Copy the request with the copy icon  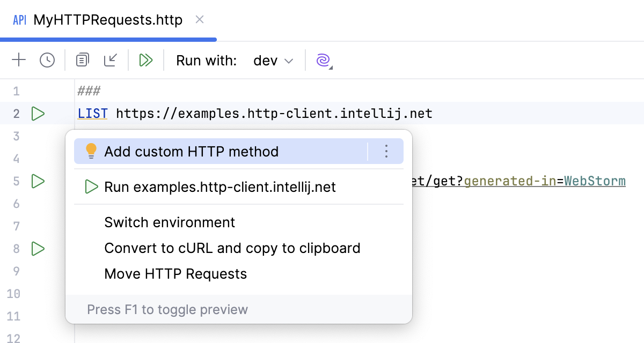coord(82,60)
